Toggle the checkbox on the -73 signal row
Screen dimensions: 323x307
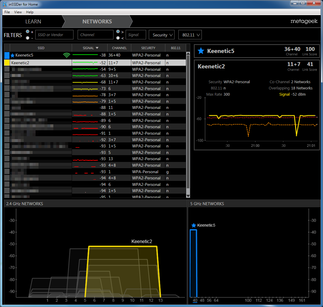click(7, 89)
